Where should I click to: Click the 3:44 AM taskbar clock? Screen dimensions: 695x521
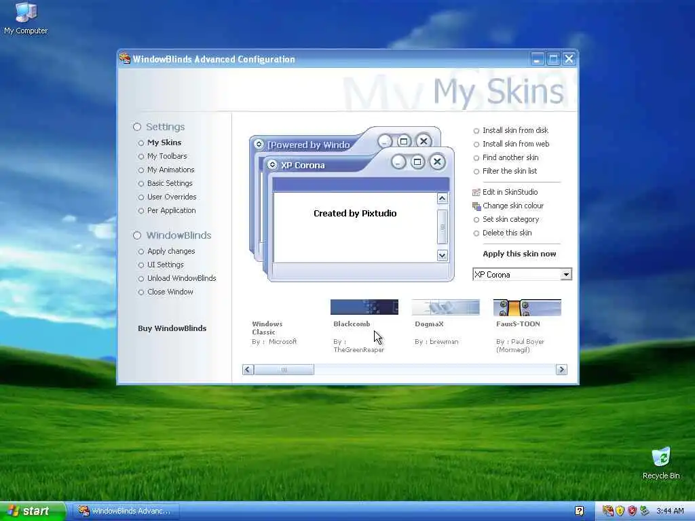[670, 511]
